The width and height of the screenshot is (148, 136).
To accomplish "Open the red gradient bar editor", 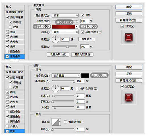I will point(63,27).
